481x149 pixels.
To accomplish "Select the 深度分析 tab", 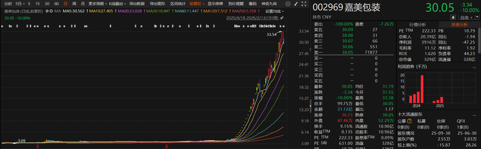I will 459,24.
